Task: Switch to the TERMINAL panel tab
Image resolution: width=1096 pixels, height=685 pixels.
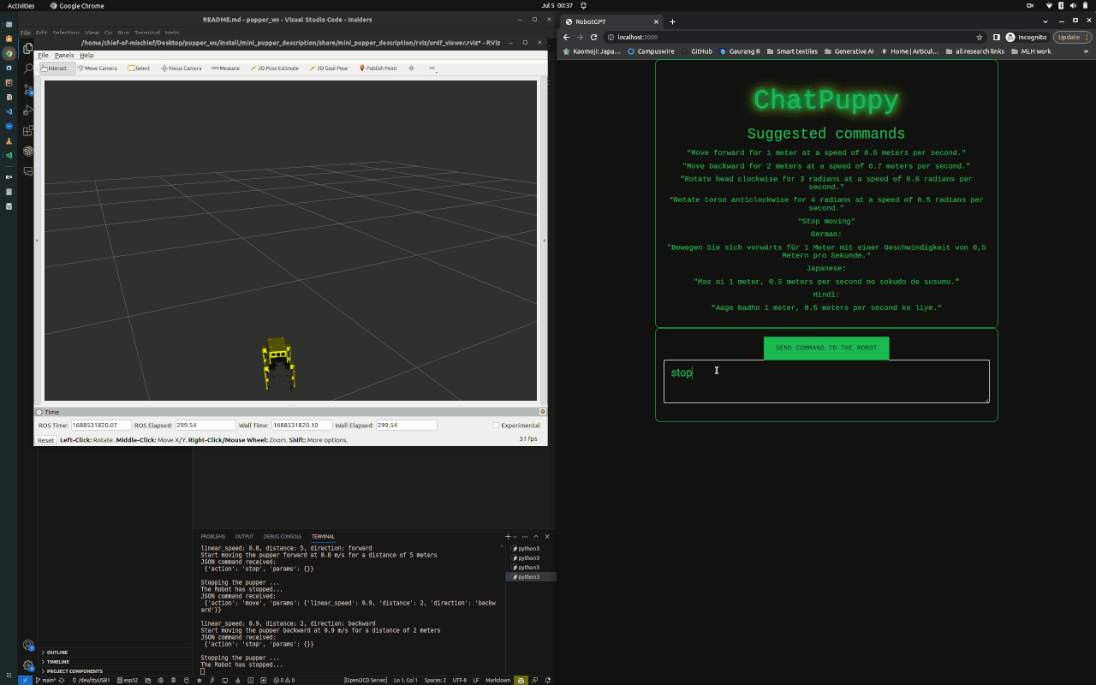Action: pyautogui.click(x=323, y=536)
